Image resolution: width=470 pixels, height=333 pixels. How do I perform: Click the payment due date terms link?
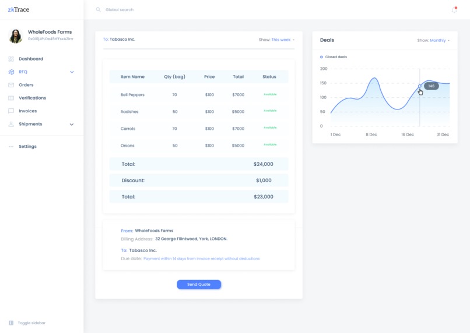point(201,258)
